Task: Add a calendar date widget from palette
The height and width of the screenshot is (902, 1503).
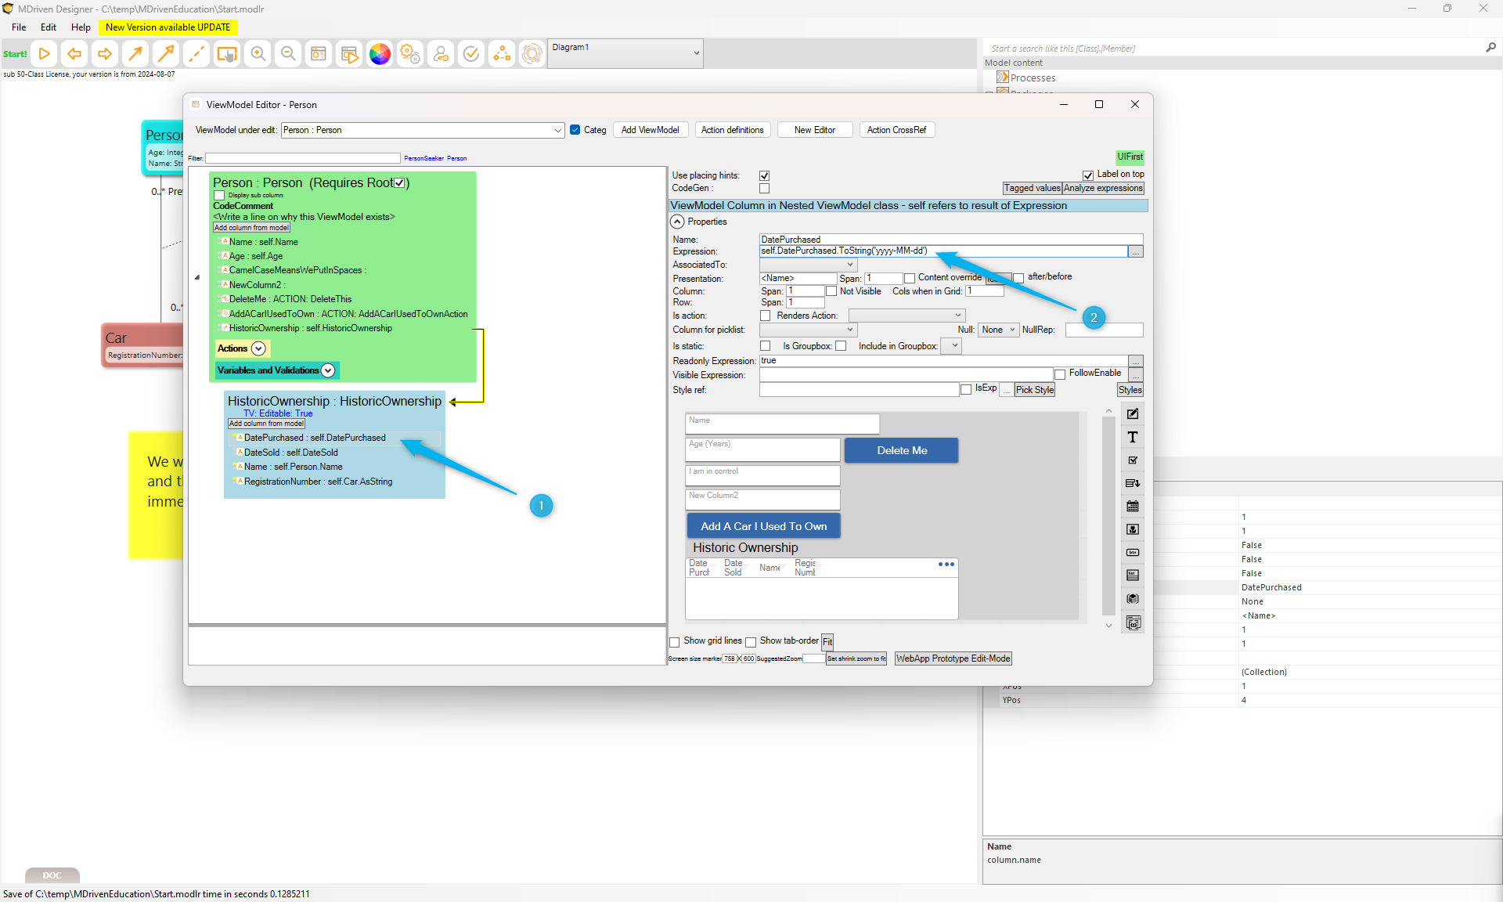Action: pyautogui.click(x=1132, y=507)
